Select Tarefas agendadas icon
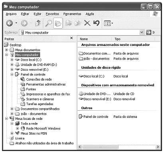This screenshot has height=153, width=164. (x=23, y=104)
